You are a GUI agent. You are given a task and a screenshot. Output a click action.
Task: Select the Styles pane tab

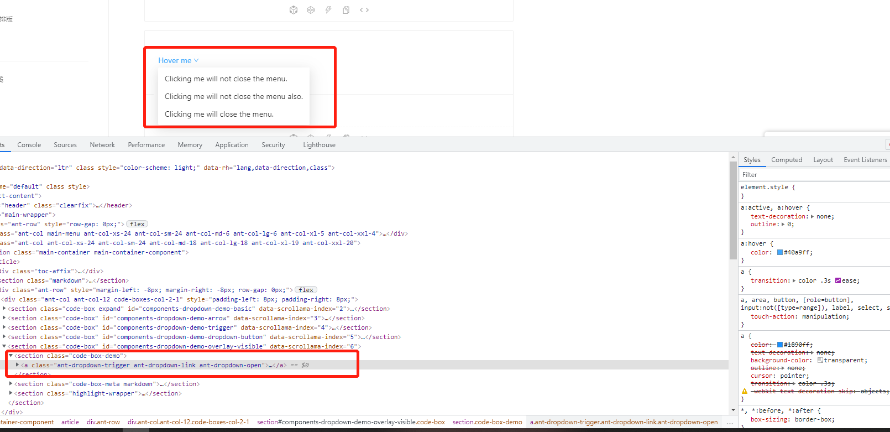coord(752,160)
